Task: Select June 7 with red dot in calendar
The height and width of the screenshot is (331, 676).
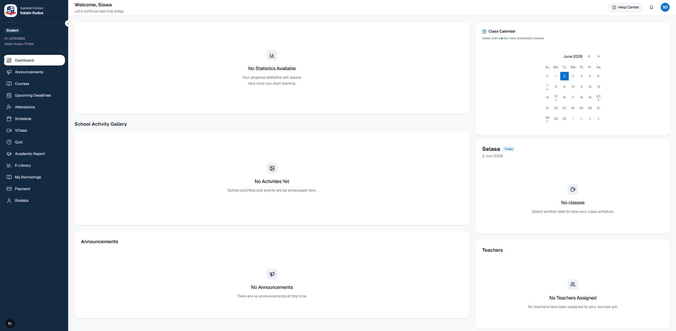Action: pos(547,86)
